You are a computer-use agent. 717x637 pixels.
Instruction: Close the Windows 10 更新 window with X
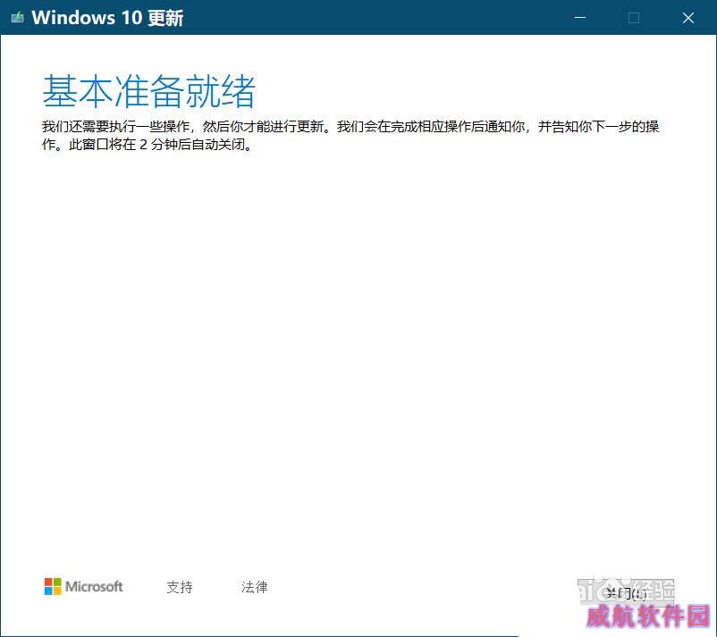[687, 18]
